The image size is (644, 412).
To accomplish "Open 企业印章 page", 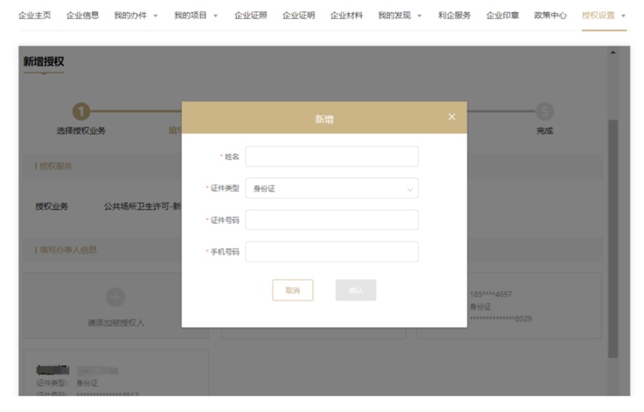I will pos(502,16).
